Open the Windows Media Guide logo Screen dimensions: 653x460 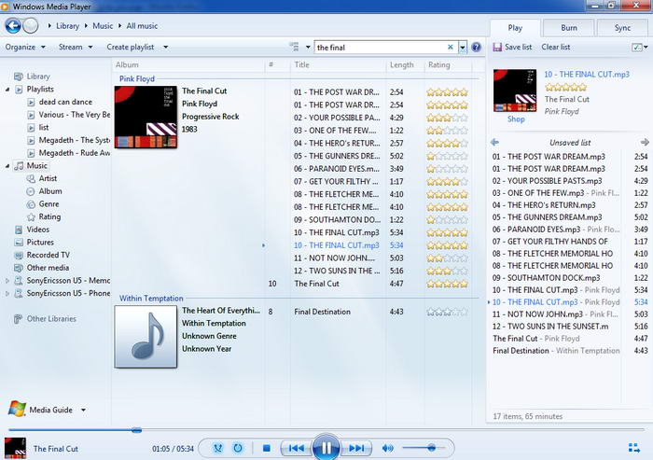point(17,410)
